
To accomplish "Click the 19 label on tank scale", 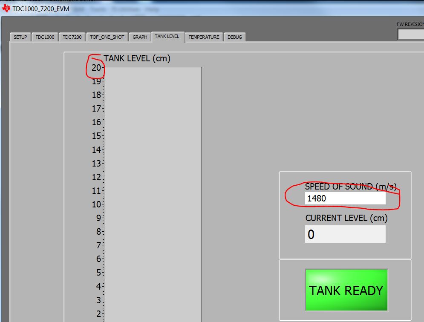I will click(x=96, y=81).
